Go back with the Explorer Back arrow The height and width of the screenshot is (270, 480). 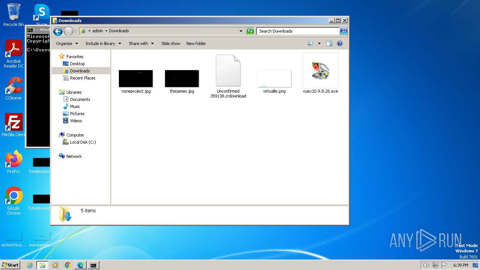tap(58, 31)
